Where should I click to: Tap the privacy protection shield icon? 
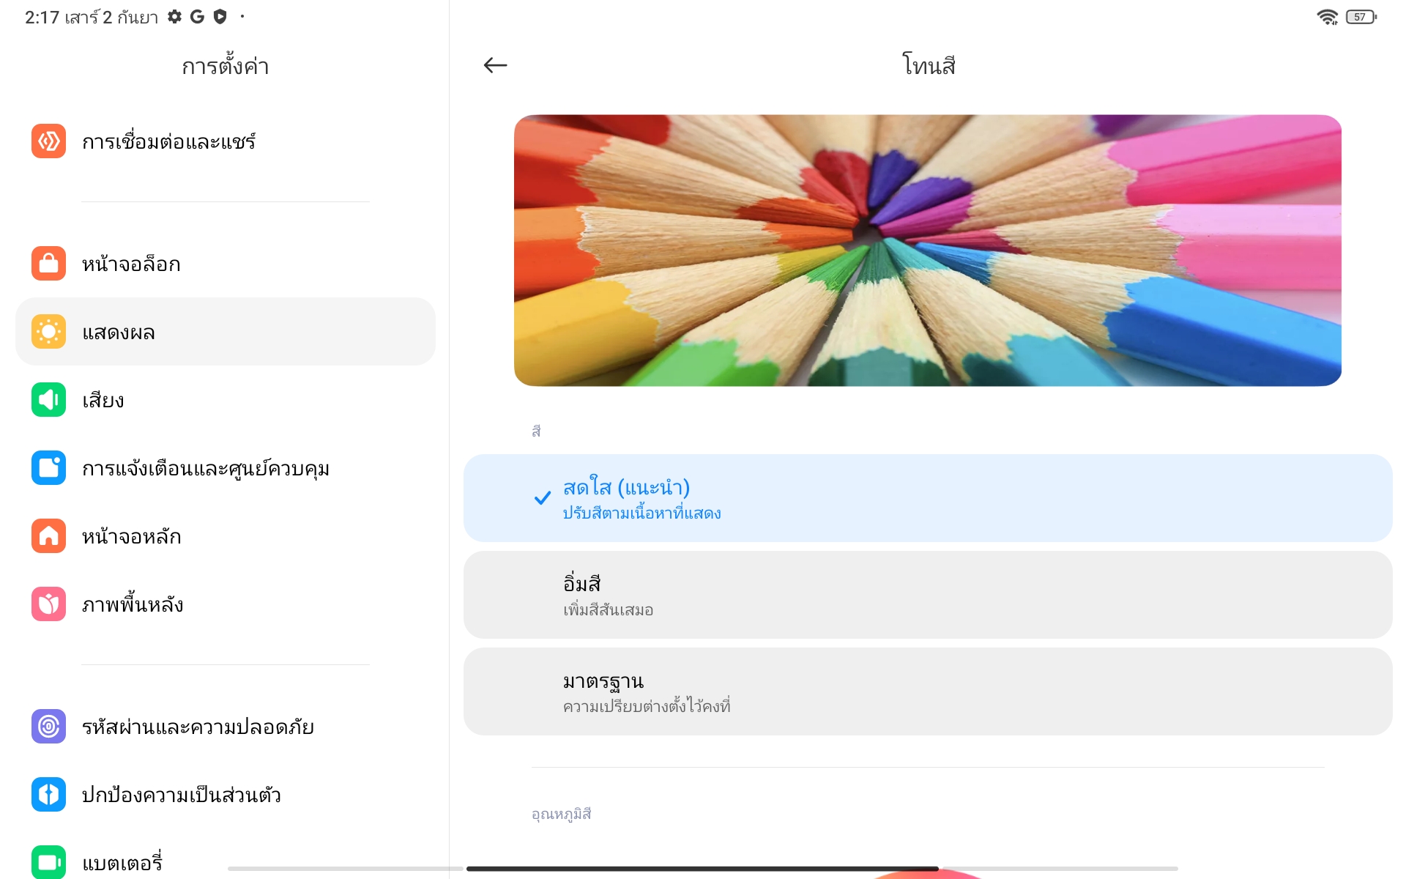[x=49, y=795]
